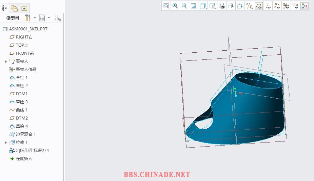Toggle the spin center icon

coord(305,6)
